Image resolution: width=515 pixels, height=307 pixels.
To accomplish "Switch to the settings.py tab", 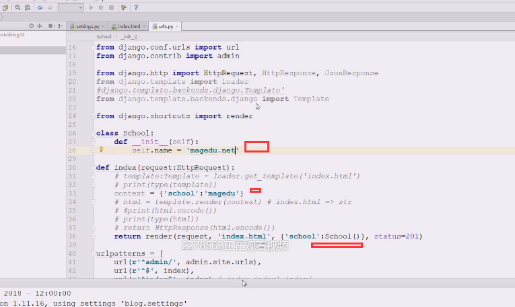I will [x=88, y=26].
